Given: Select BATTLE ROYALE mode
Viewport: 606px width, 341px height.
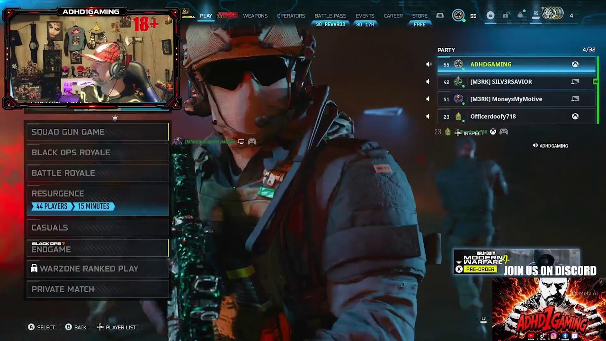Looking at the screenshot, I should (98, 173).
